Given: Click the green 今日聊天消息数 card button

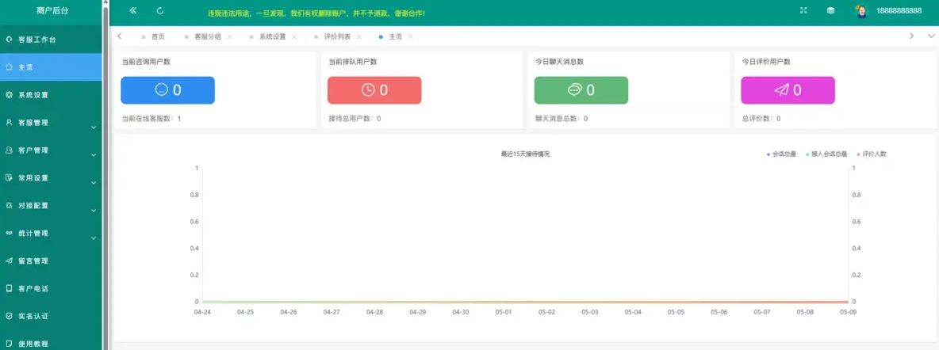Looking at the screenshot, I should [581, 90].
